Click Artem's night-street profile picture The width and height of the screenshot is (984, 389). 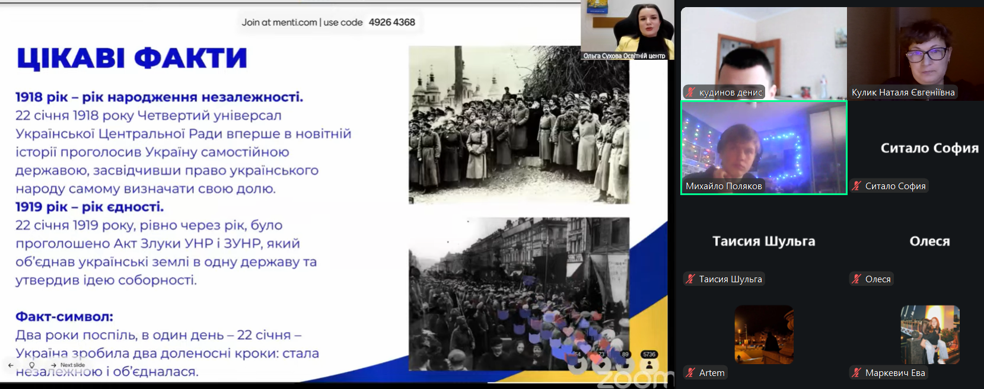pos(764,334)
